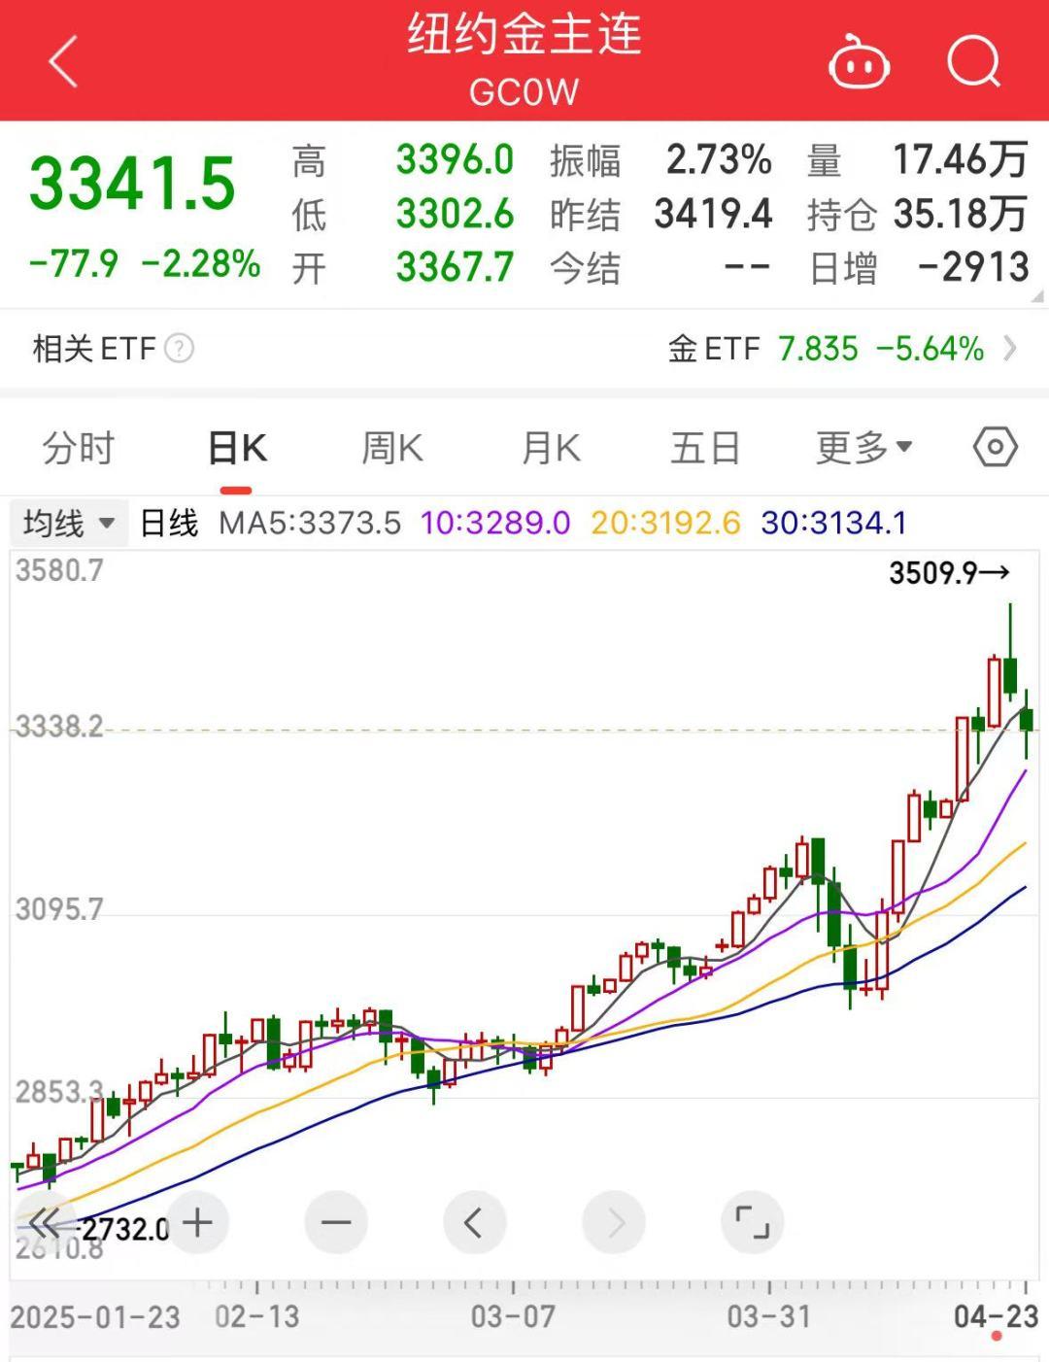1049x1362 pixels.
Task: Jump to earliest data double-arrow
Action: [x=45, y=1222]
